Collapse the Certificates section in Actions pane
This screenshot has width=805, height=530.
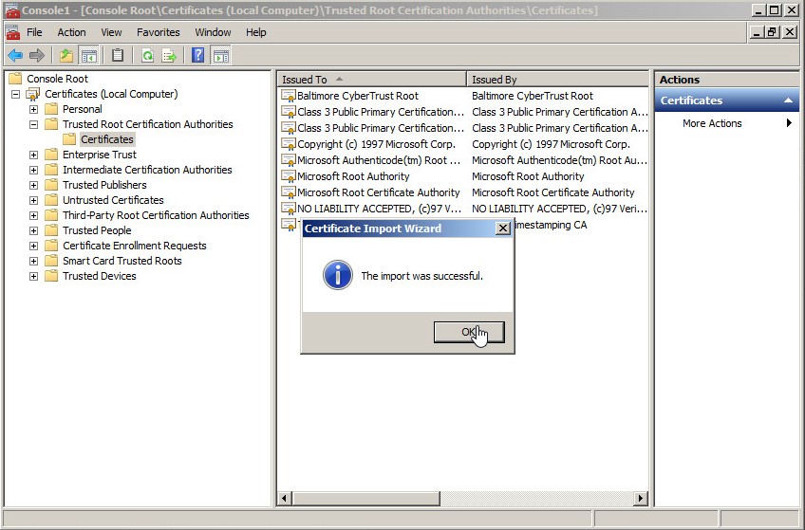coord(787,101)
